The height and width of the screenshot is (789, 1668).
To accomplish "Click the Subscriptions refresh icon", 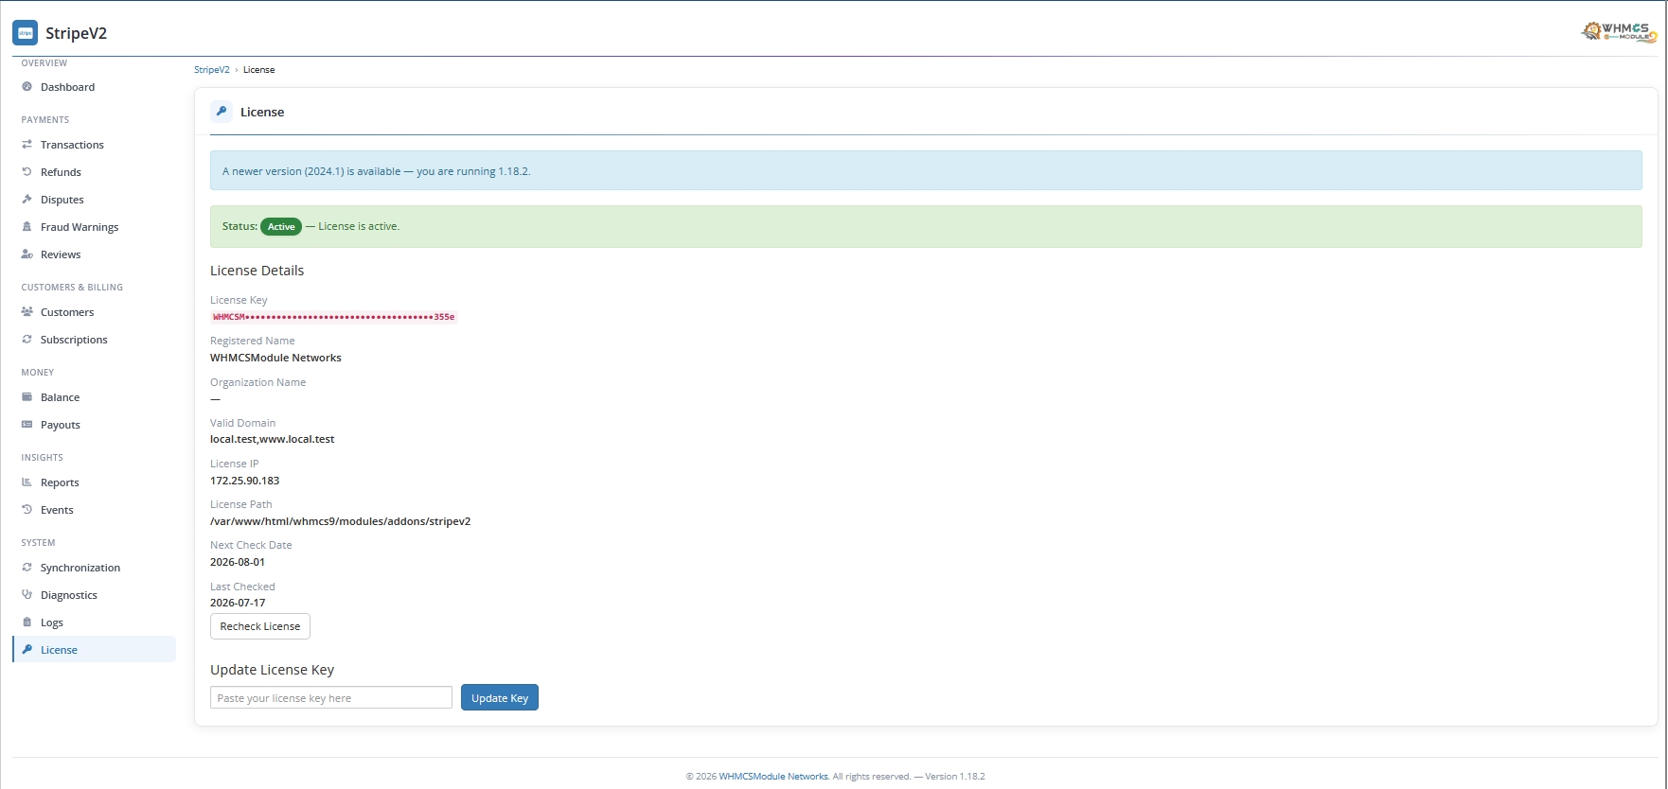I will click(27, 340).
